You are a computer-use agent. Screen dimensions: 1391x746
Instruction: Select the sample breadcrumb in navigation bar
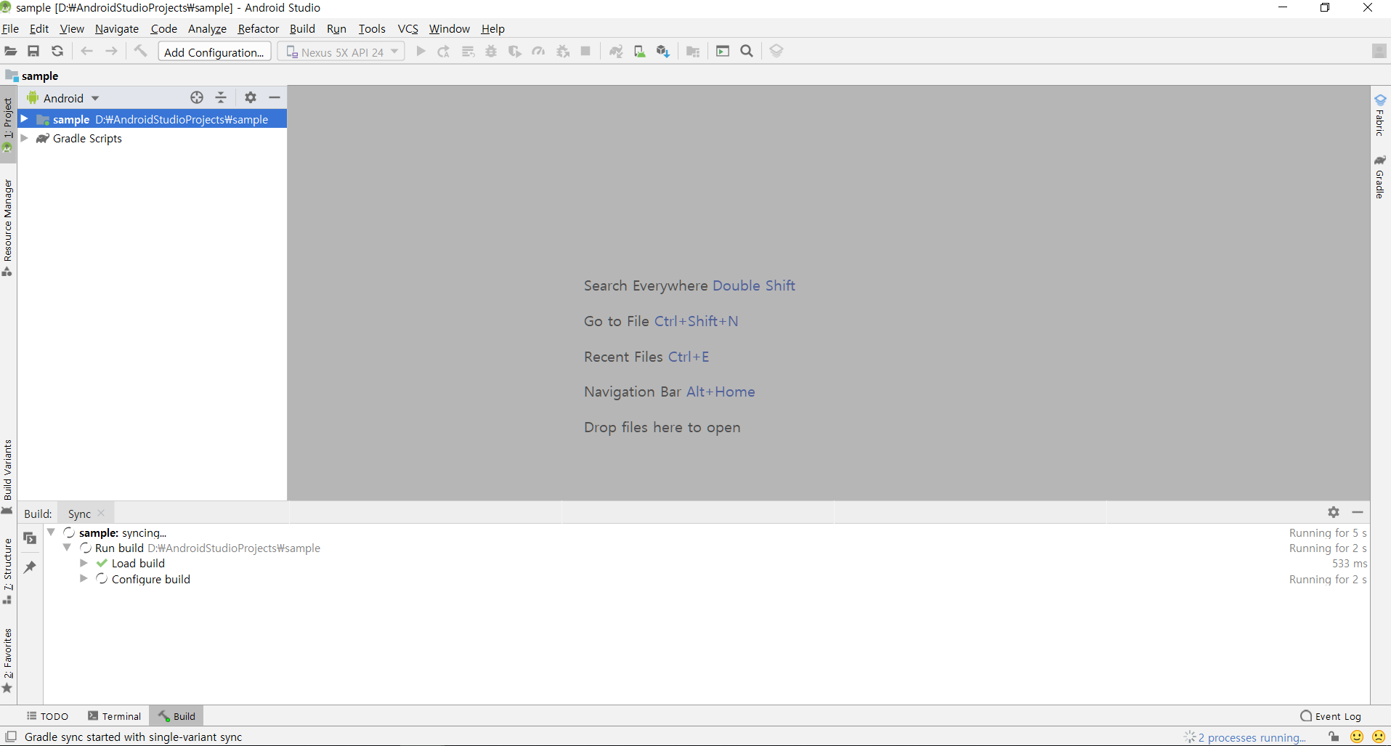32,76
